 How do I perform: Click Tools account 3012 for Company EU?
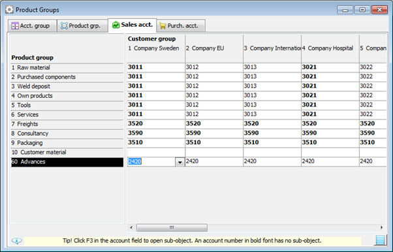[214, 105]
